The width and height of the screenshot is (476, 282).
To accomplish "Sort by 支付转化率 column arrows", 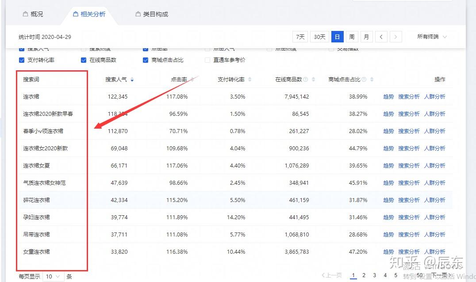I will [250, 80].
